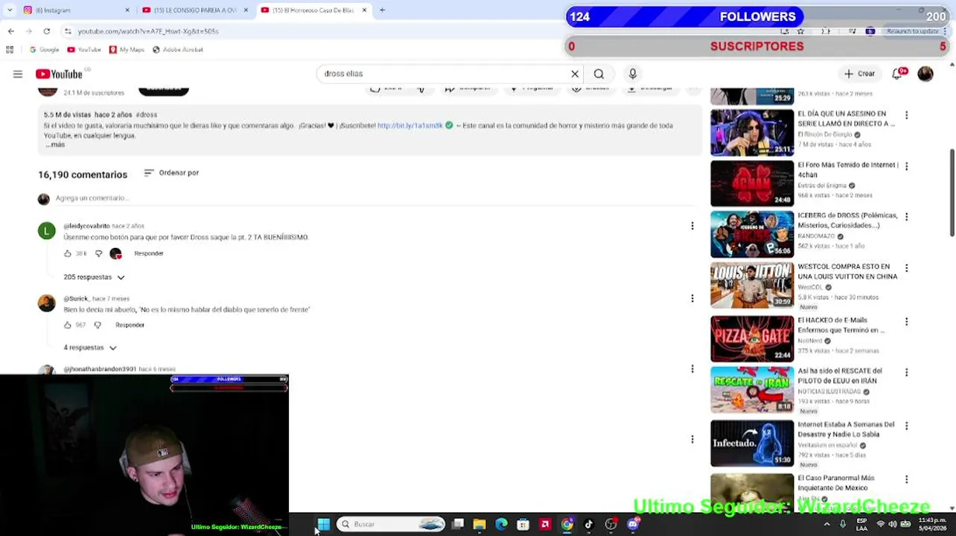The width and height of the screenshot is (956, 536).
Task: Open the @Surick_ channel name
Action: click(x=76, y=299)
